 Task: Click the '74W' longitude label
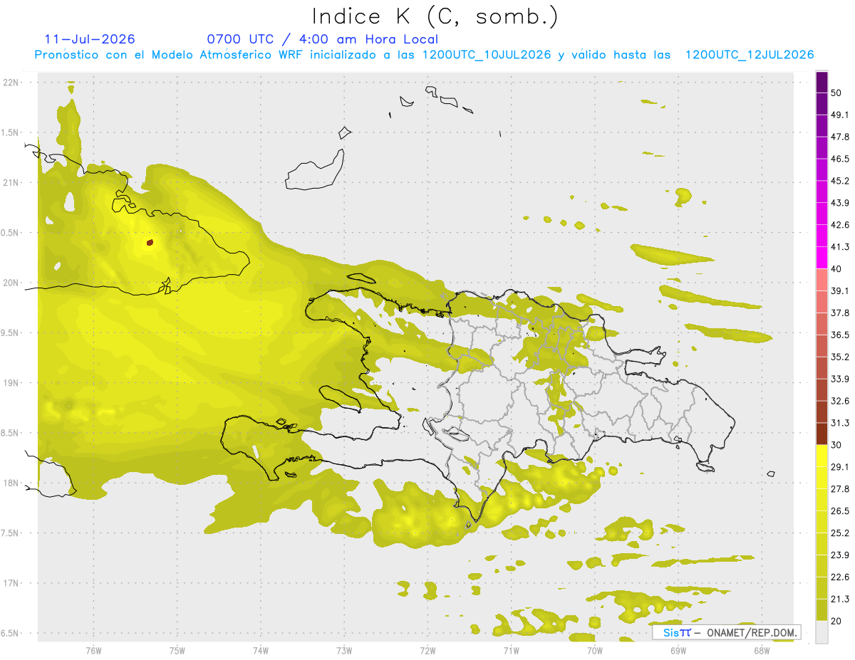(260, 651)
